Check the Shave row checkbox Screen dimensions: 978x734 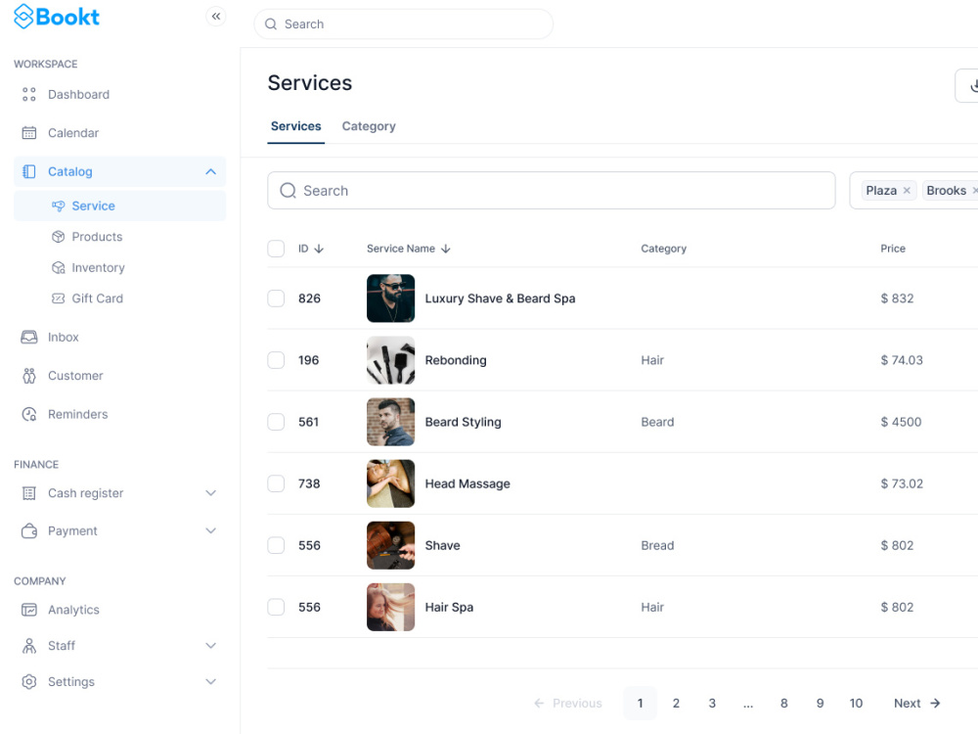[276, 545]
